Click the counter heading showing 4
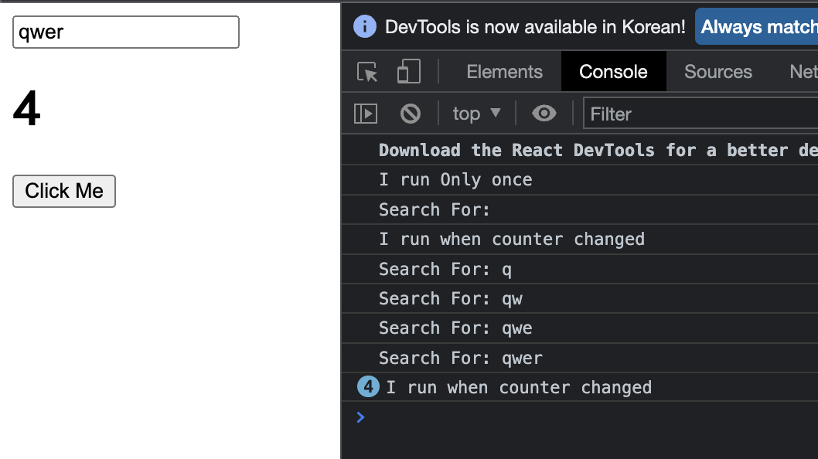This screenshot has height=459, width=818. click(26, 110)
